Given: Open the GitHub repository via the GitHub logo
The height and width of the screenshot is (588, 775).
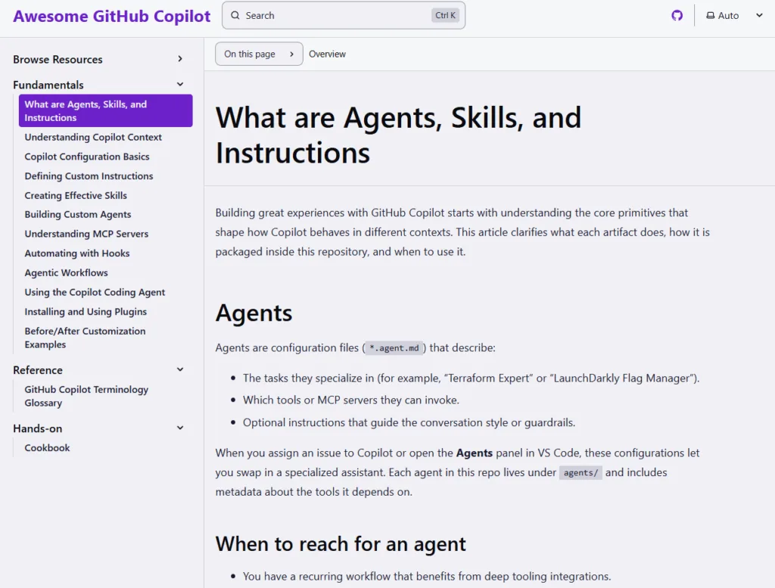Looking at the screenshot, I should pos(677,14).
